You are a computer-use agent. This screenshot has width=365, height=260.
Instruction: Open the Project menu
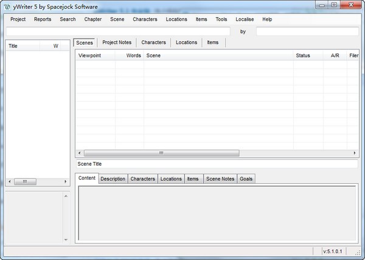point(18,19)
